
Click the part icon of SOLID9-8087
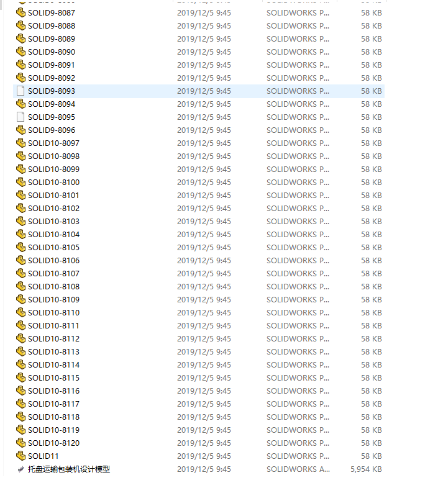point(21,13)
